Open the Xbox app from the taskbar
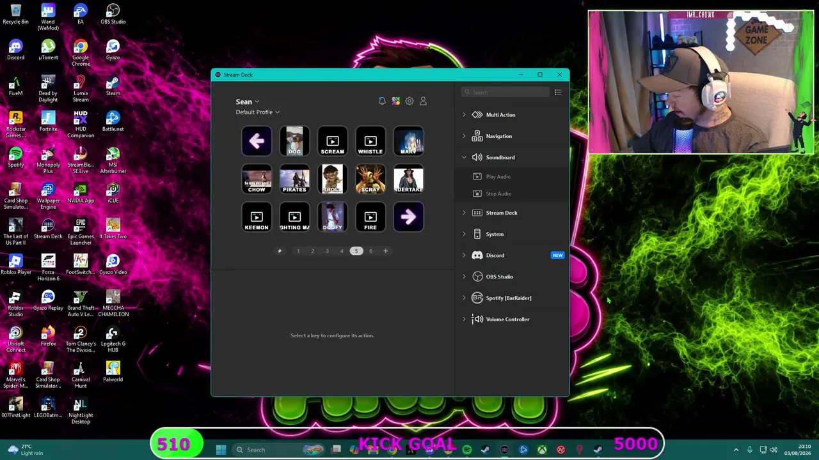Image resolution: width=819 pixels, height=460 pixels. (x=542, y=450)
